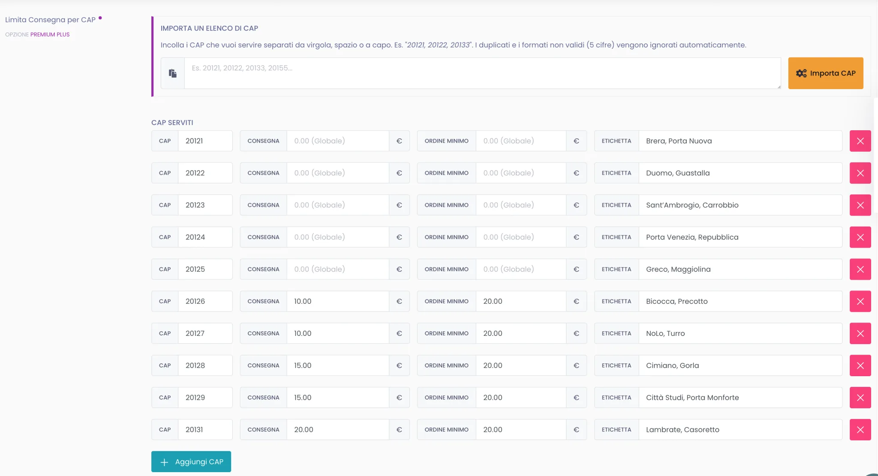Click Aggiungi CAP to add a row
Image resolution: width=878 pixels, height=476 pixels.
(191, 461)
